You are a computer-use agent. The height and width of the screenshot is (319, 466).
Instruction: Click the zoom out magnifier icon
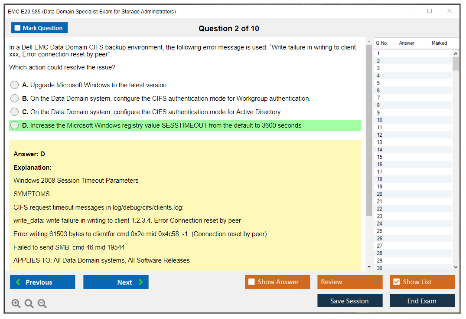coord(42,304)
